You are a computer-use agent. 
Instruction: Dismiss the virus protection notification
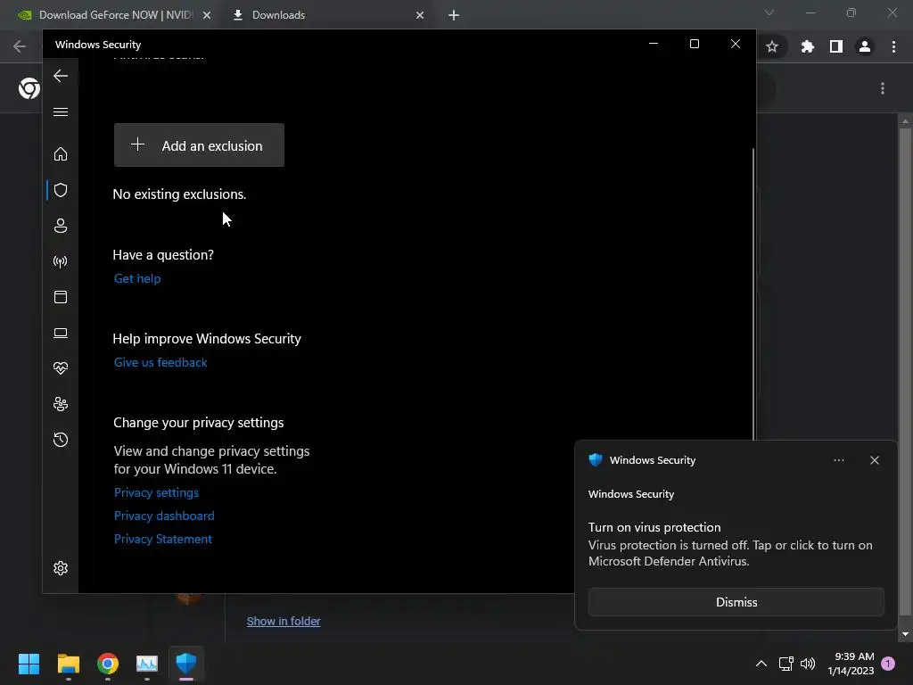[x=736, y=602]
